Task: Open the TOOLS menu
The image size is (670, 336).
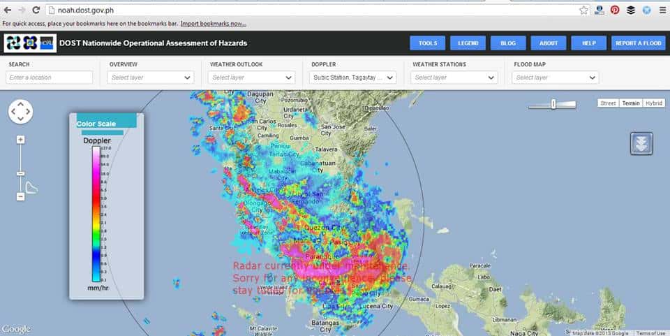Action: [x=428, y=43]
